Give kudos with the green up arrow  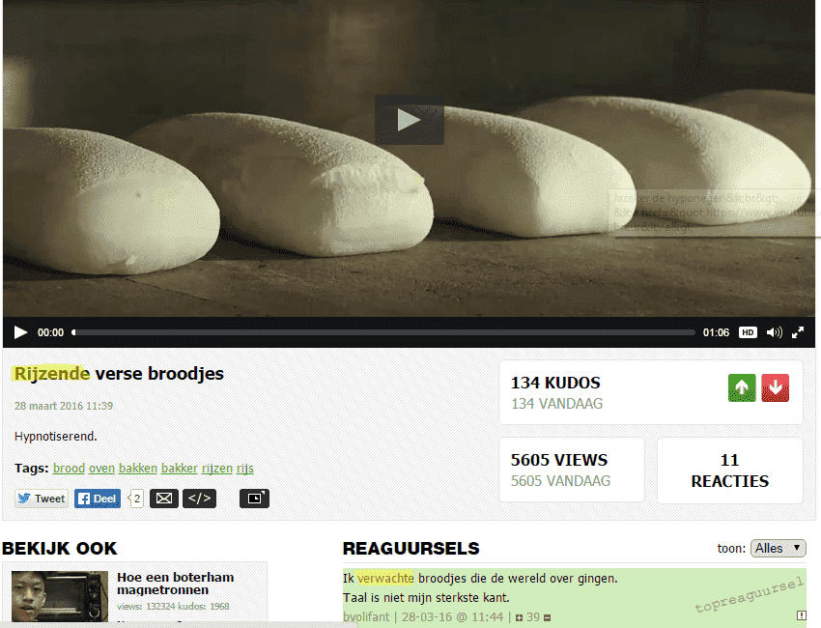(x=742, y=388)
